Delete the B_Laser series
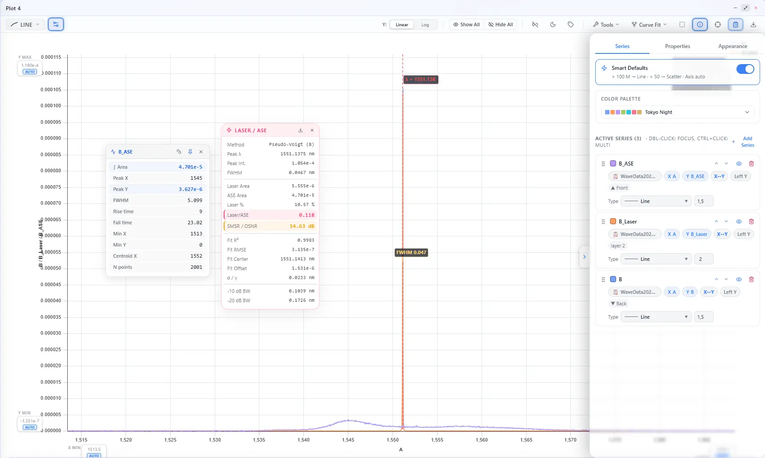The width and height of the screenshot is (765, 458). (751, 222)
